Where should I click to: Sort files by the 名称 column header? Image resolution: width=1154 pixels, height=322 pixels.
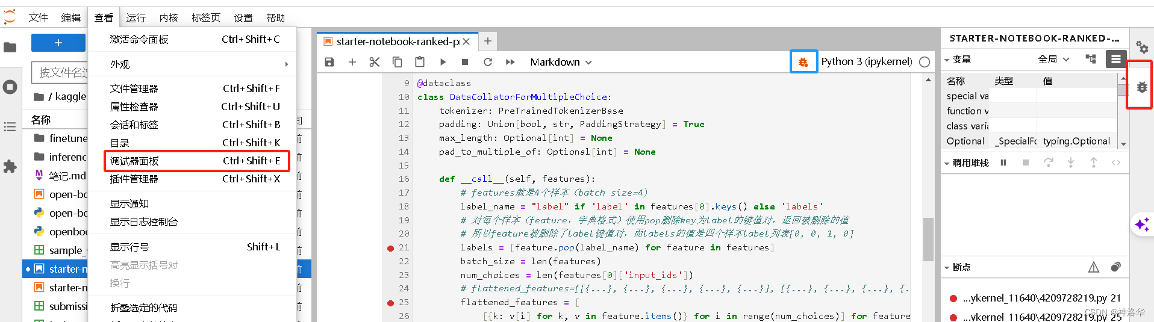click(x=41, y=120)
